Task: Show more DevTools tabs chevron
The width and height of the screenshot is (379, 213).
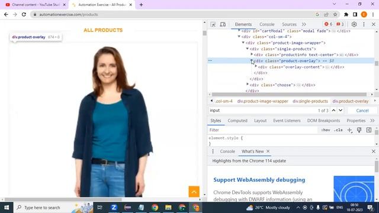Action: pyautogui.click(x=304, y=24)
